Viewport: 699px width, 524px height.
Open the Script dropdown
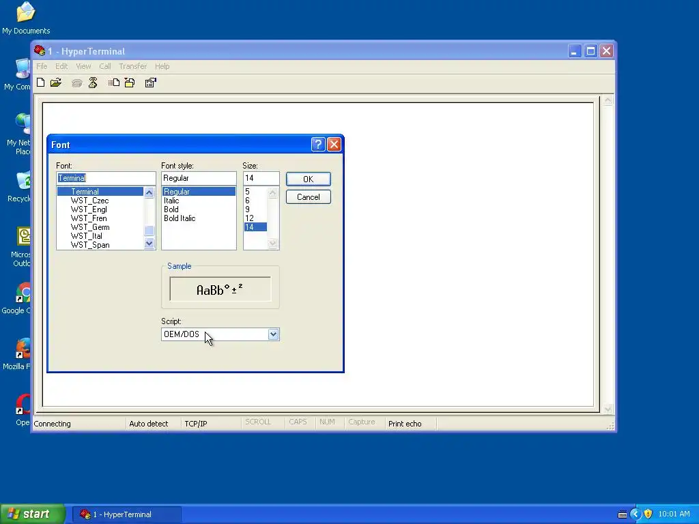pyautogui.click(x=273, y=334)
